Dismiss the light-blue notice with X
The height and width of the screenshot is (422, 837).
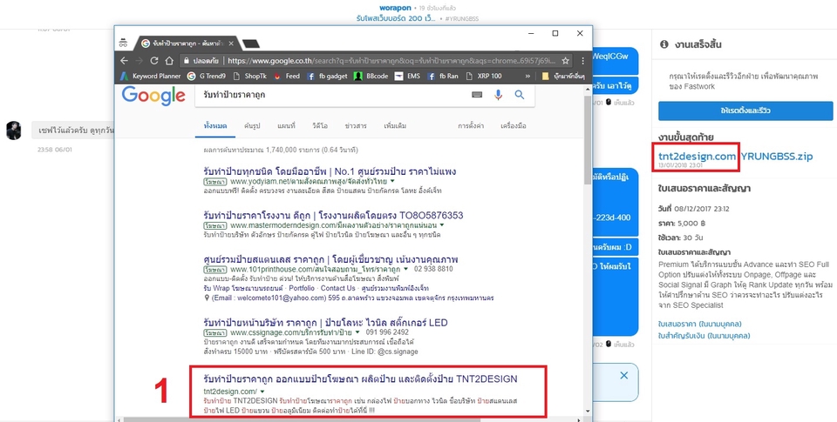tap(624, 376)
